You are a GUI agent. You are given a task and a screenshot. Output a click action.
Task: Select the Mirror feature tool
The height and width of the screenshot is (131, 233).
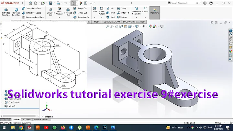coord(122,17)
